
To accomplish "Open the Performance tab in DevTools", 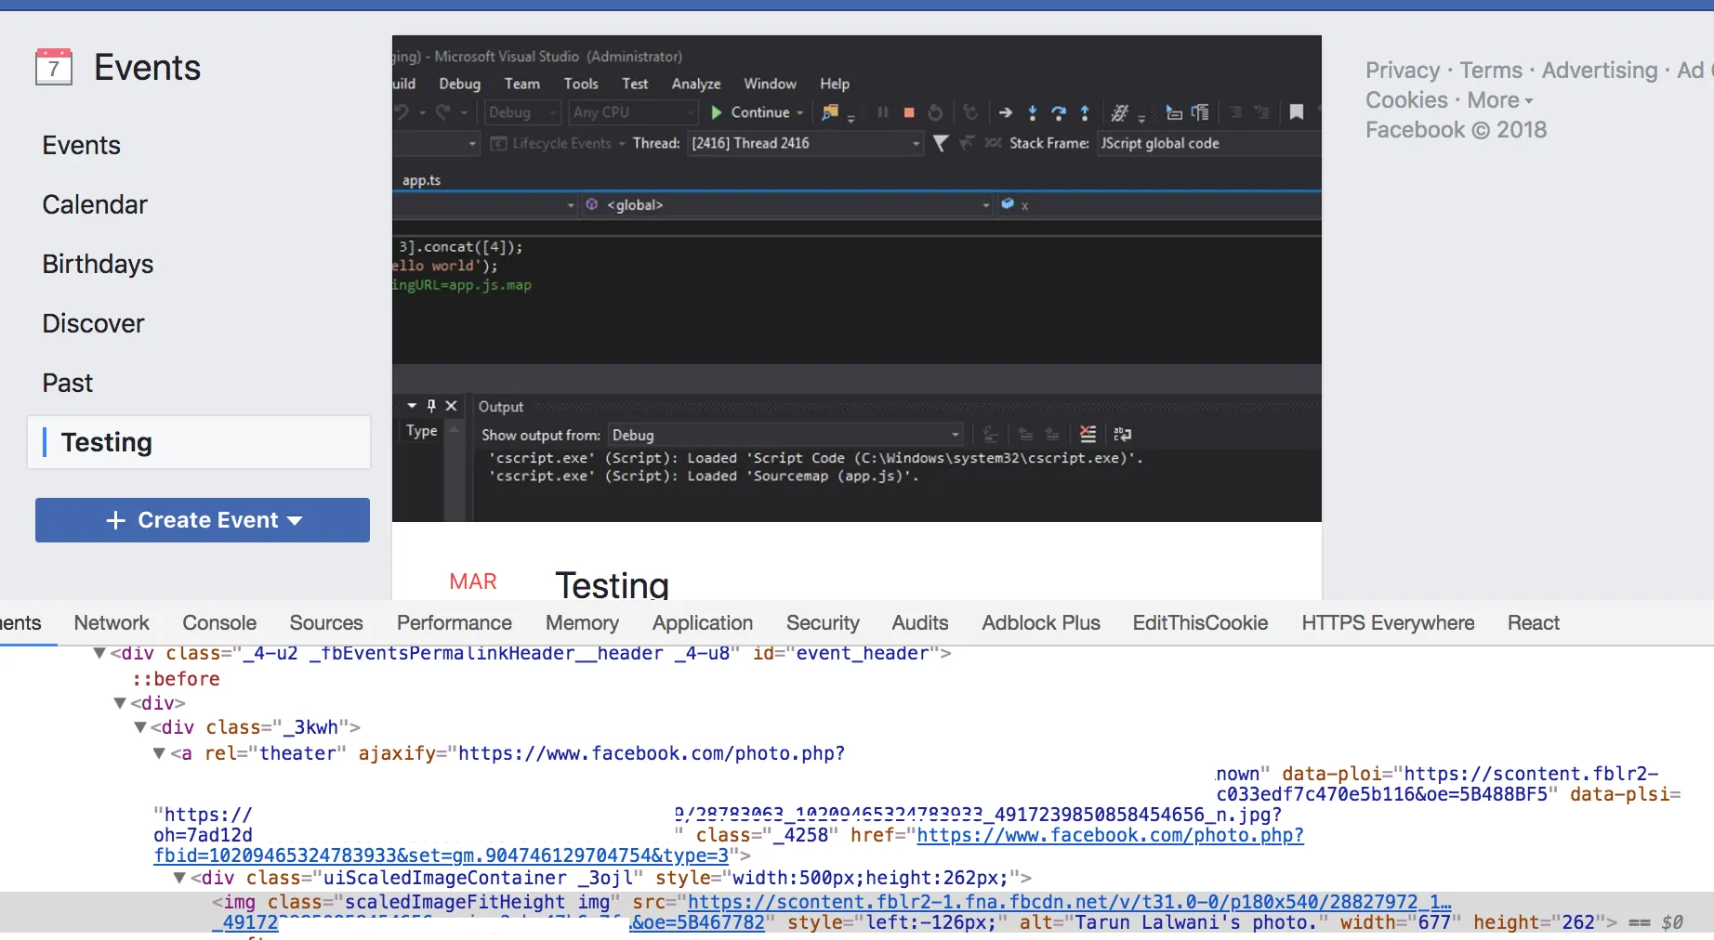I will pos(455,623).
